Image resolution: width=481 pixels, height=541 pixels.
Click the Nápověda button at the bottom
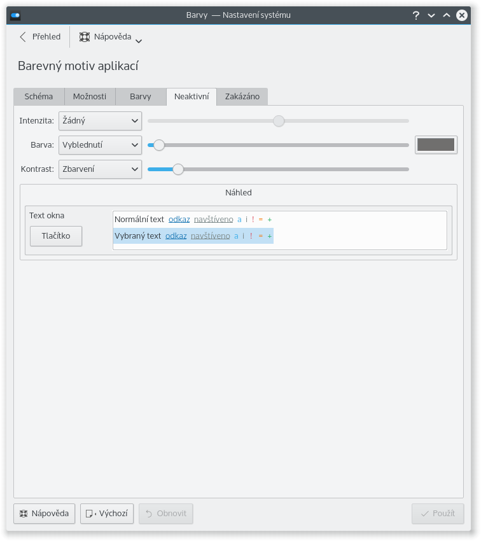click(x=44, y=514)
